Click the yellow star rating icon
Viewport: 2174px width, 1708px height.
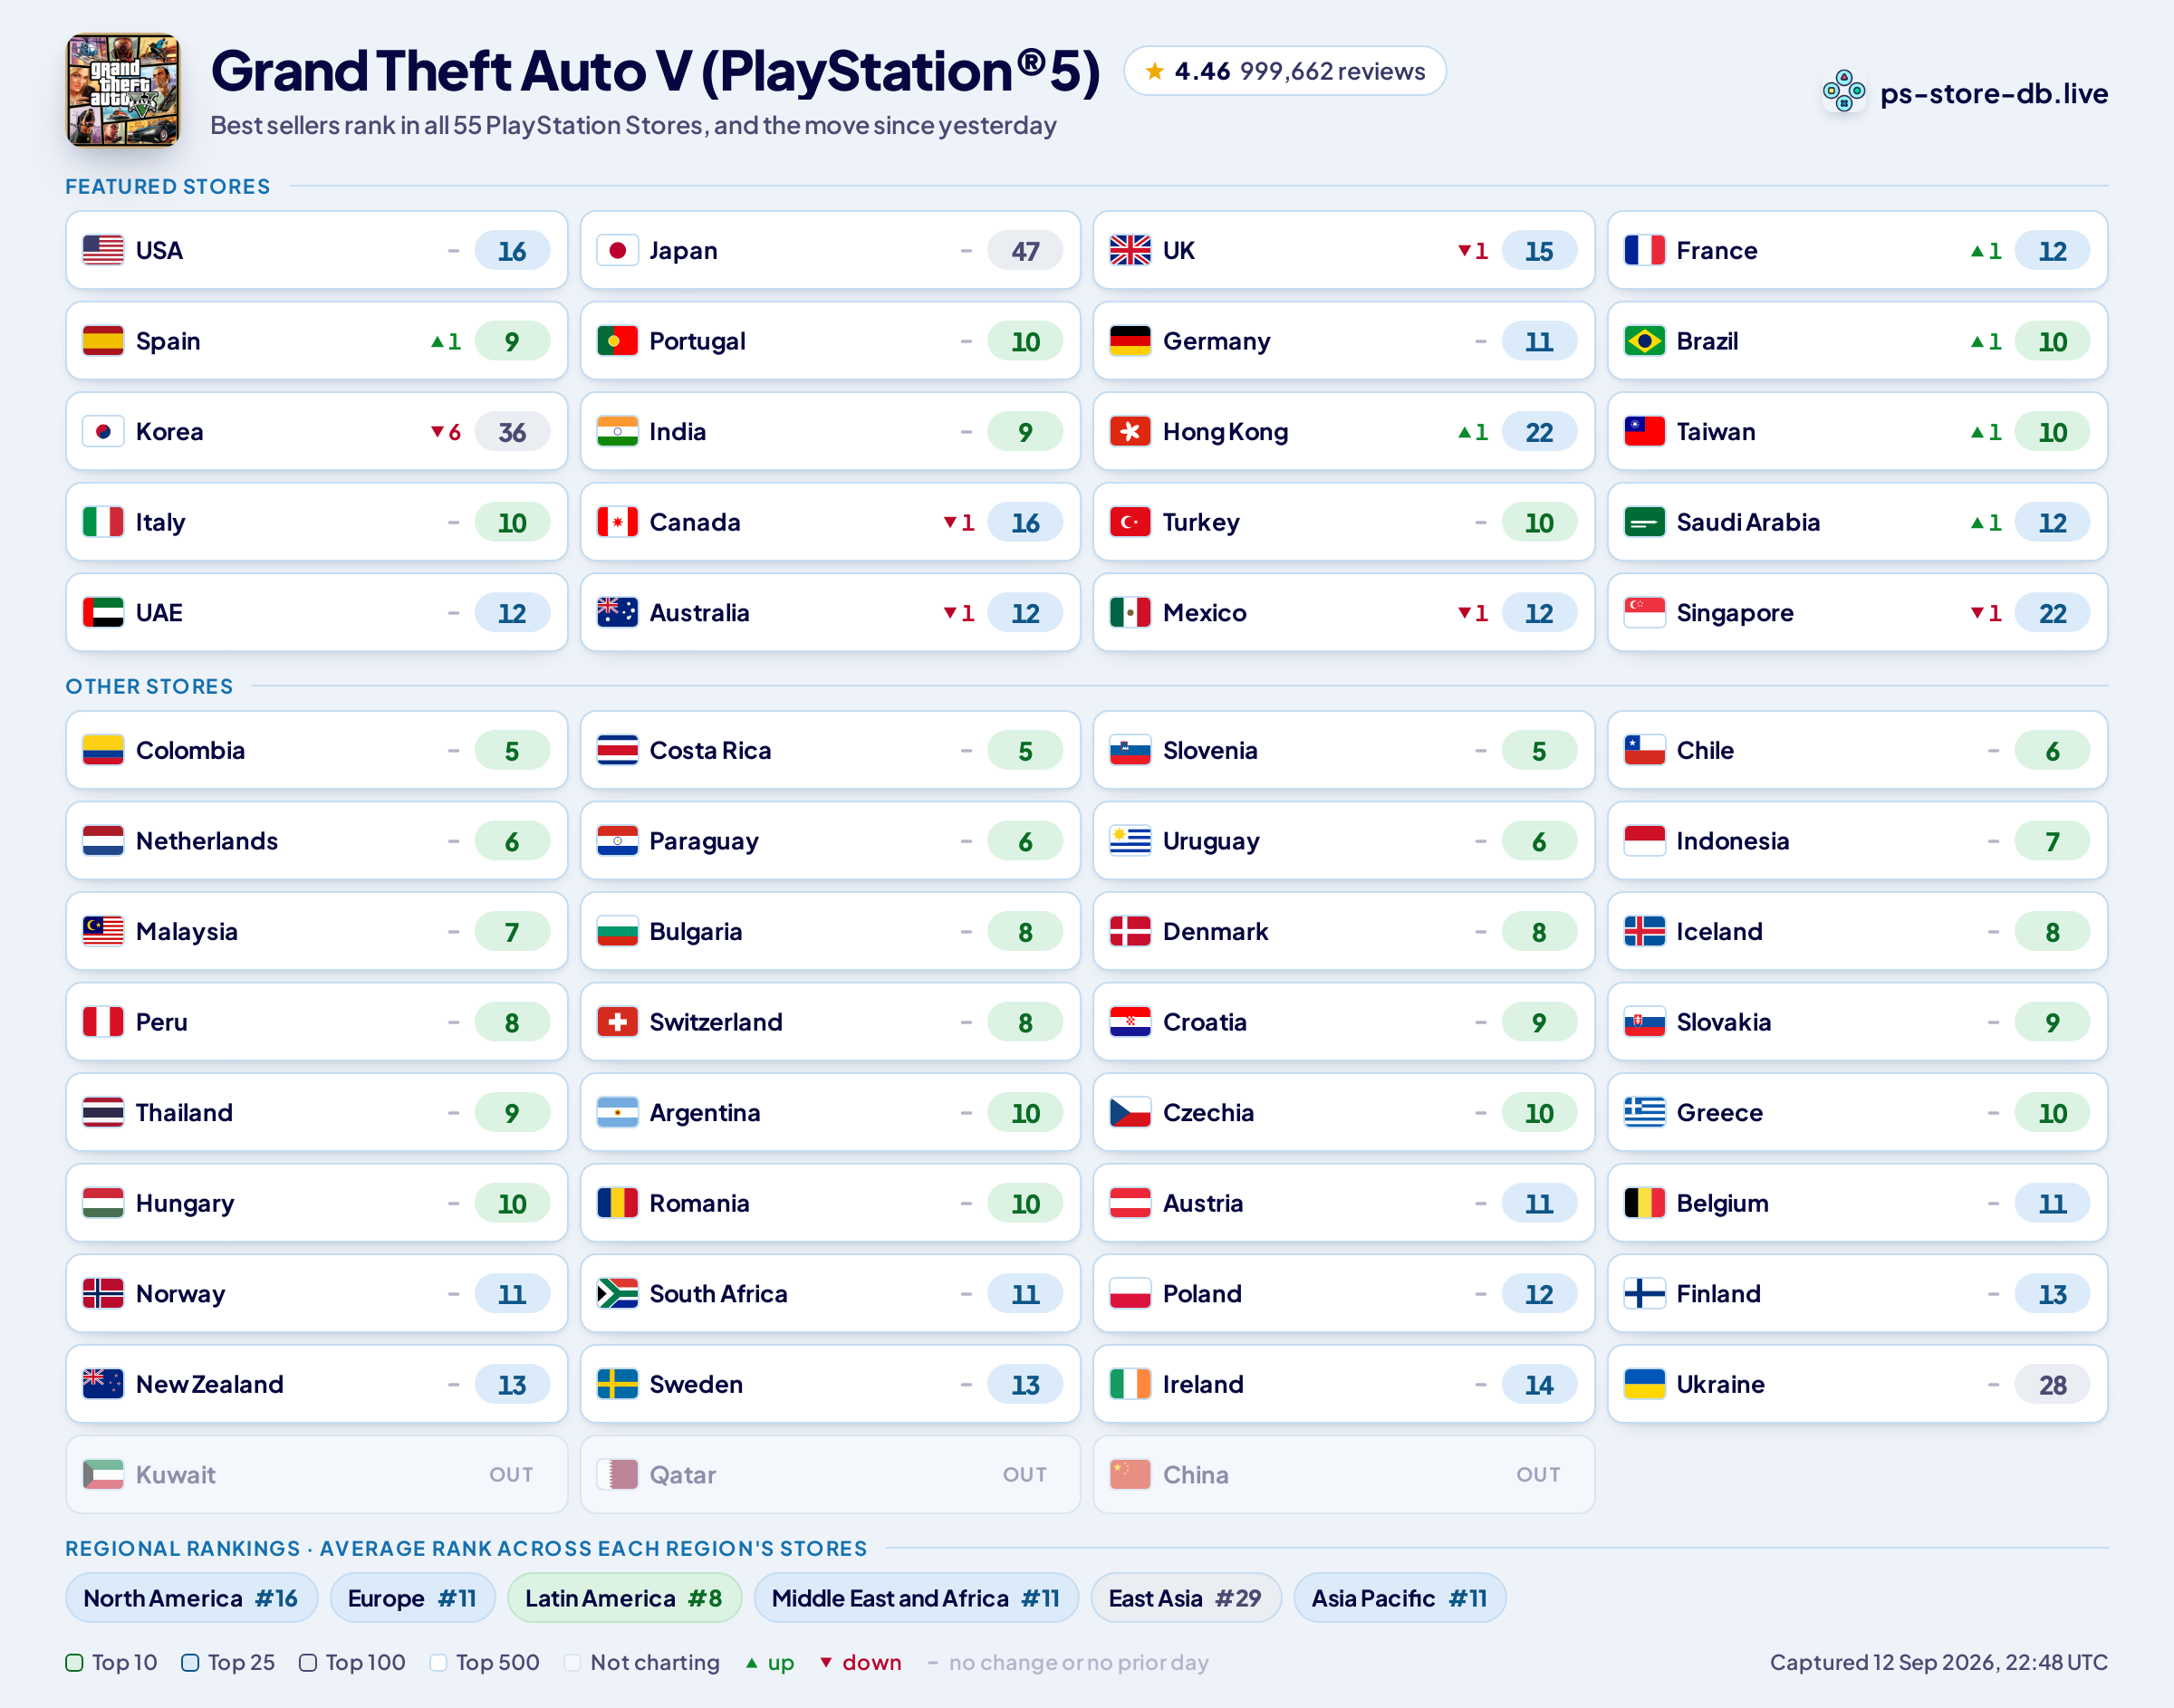tap(1154, 71)
